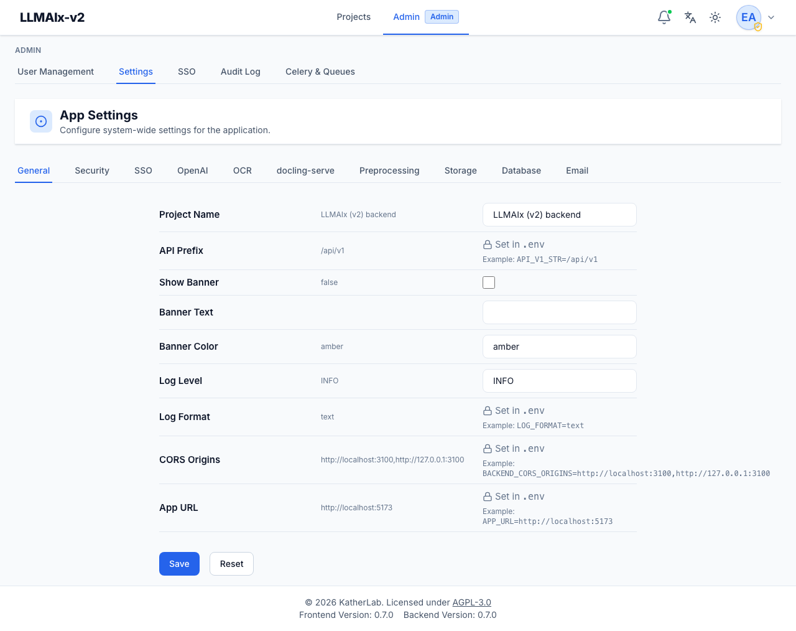Switch to OpenAI settings tab
Viewport: 796px width, 631px height.
click(x=193, y=171)
